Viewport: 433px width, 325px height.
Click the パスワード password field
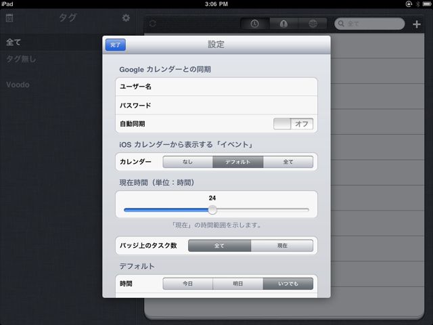click(x=216, y=106)
